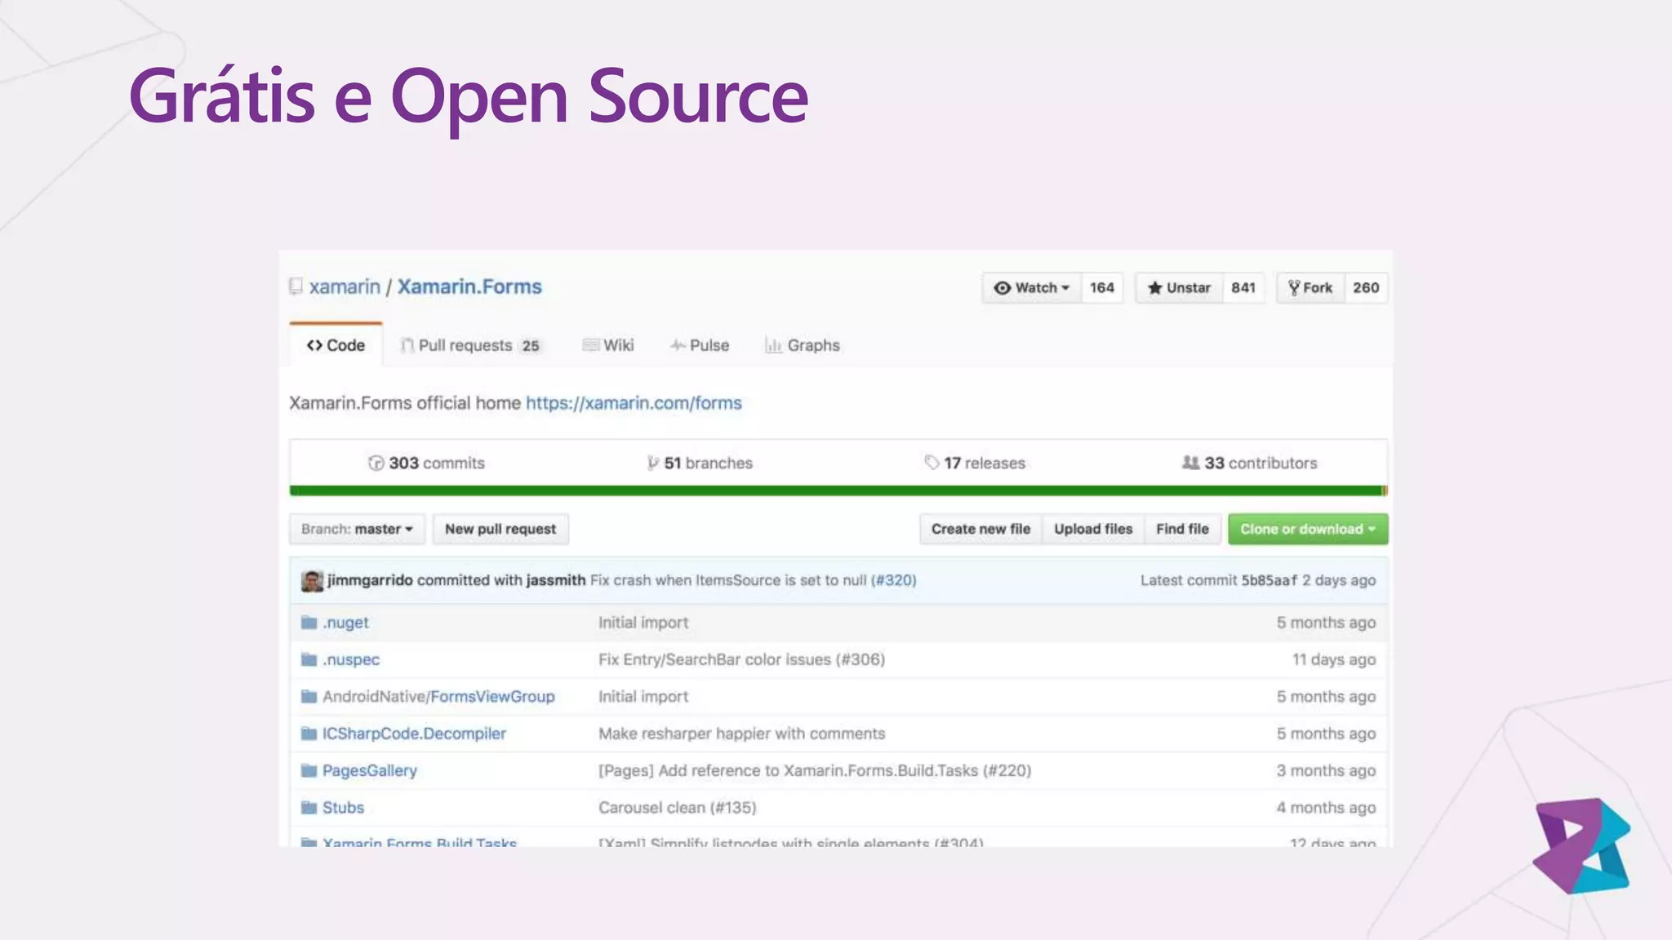Open the Pulse tab
The height and width of the screenshot is (940, 1672).
click(700, 345)
